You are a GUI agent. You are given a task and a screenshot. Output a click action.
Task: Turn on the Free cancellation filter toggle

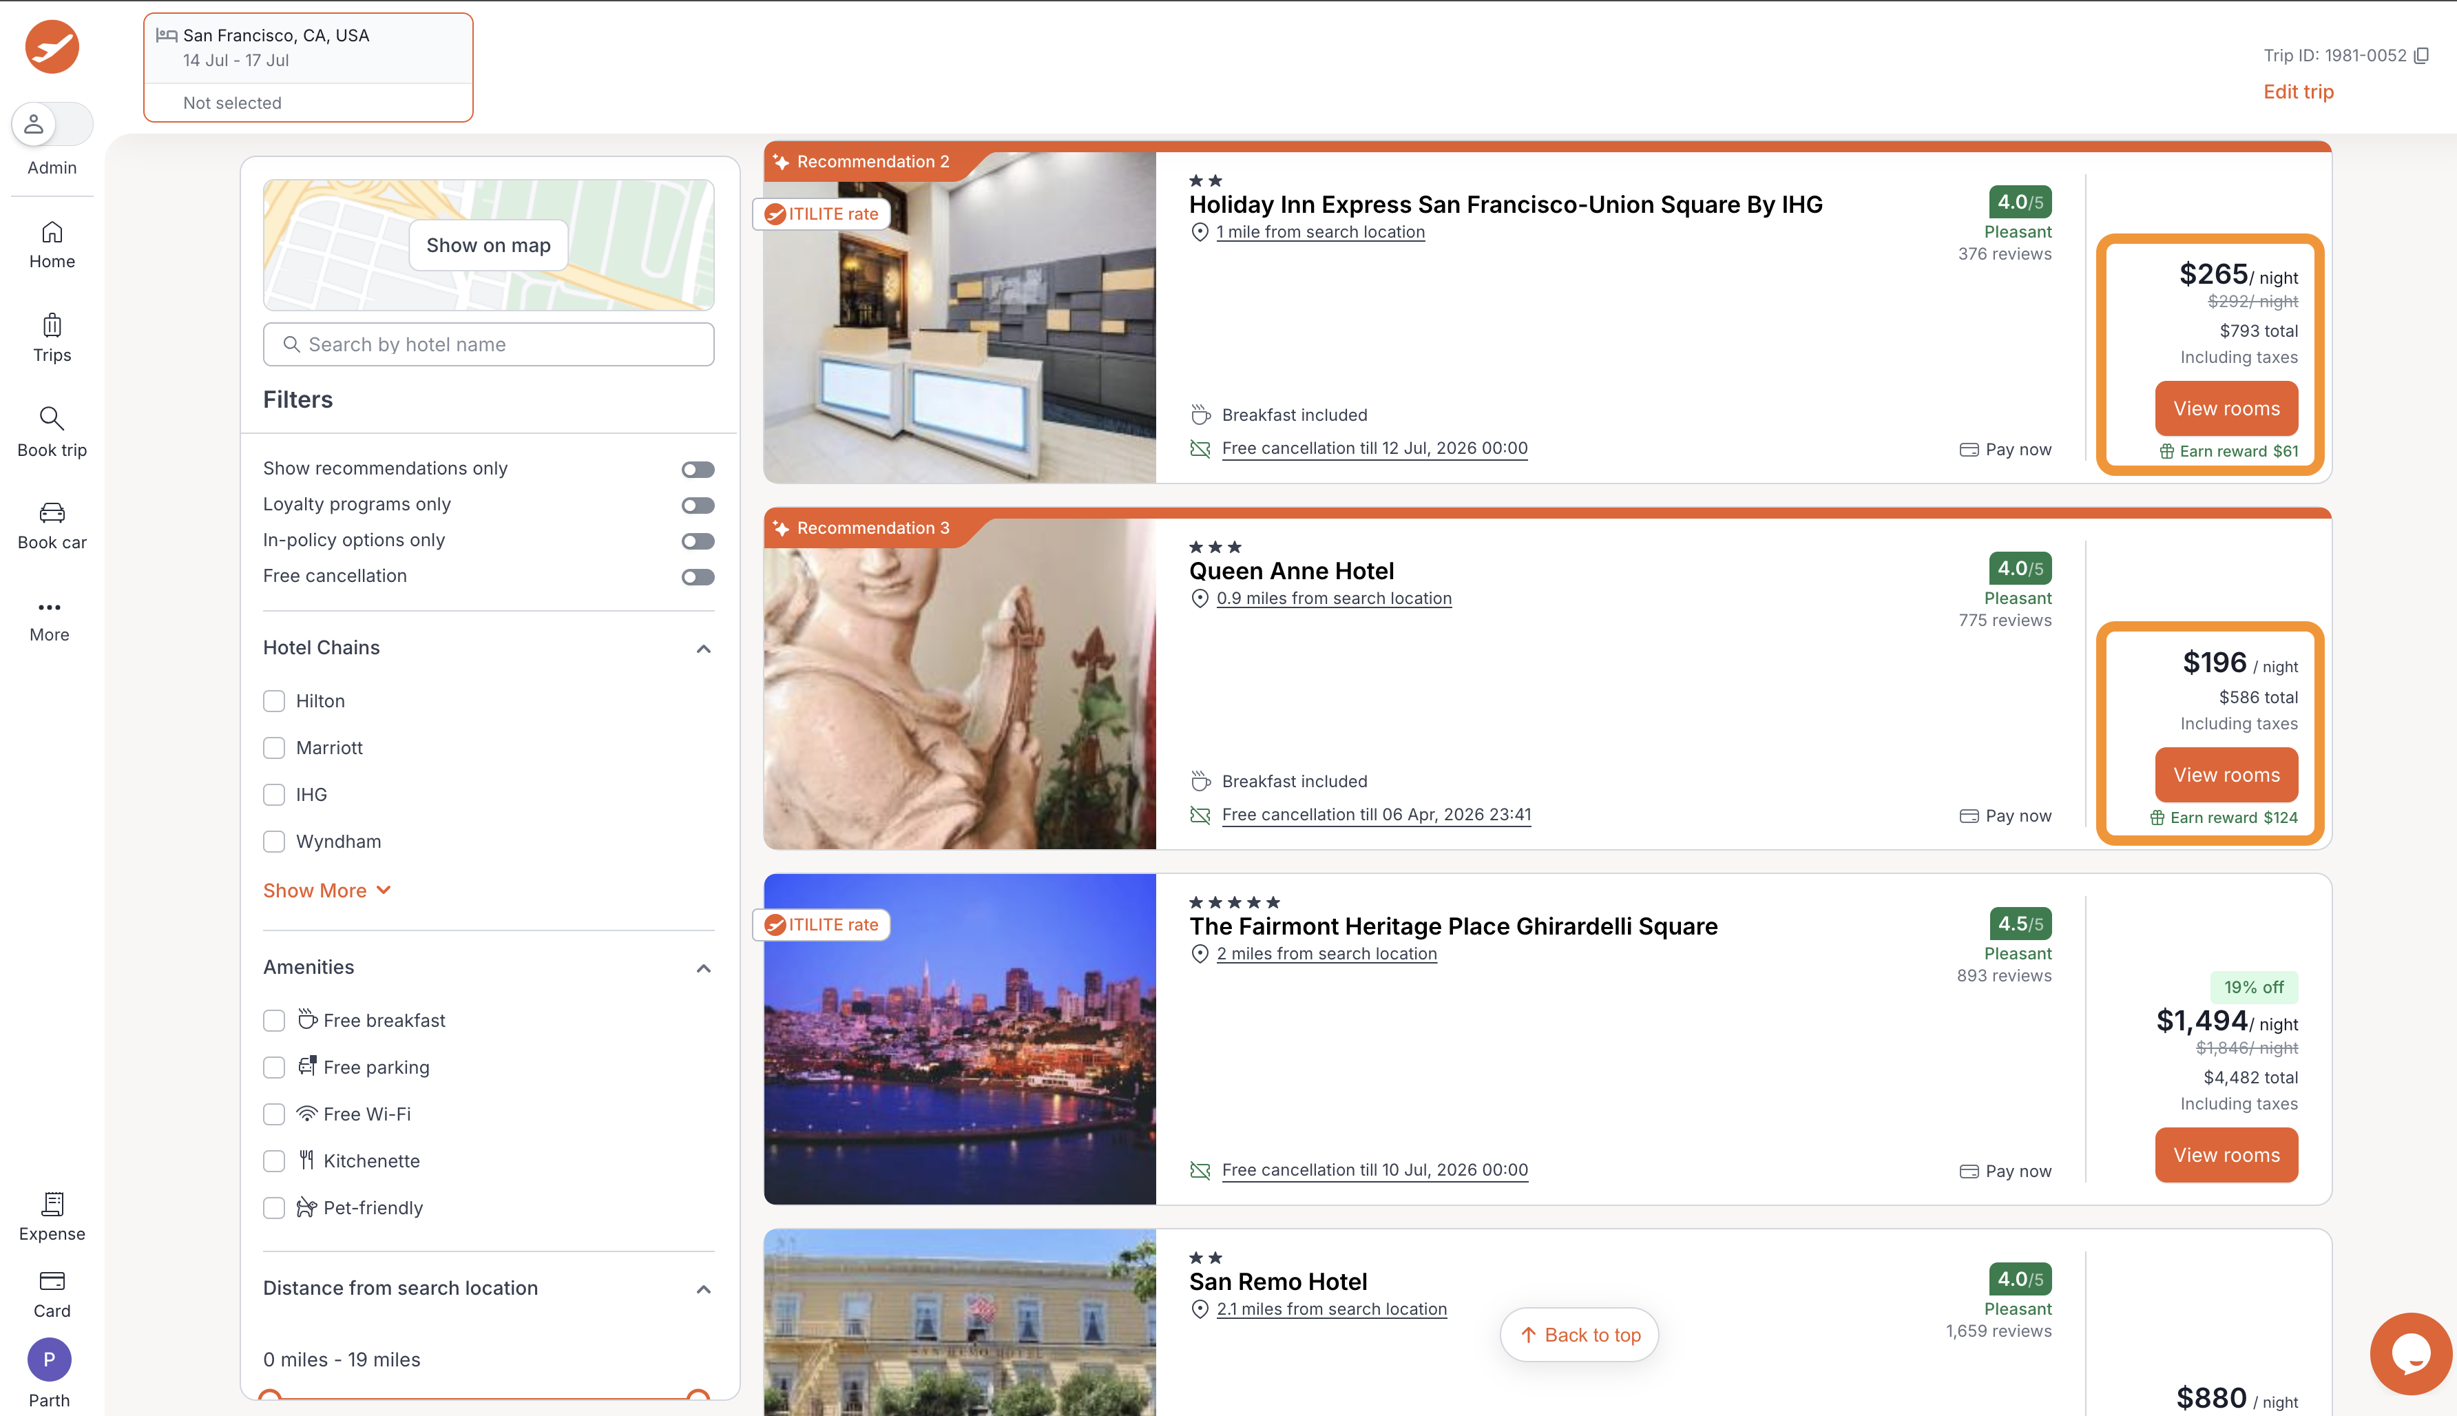point(697,576)
